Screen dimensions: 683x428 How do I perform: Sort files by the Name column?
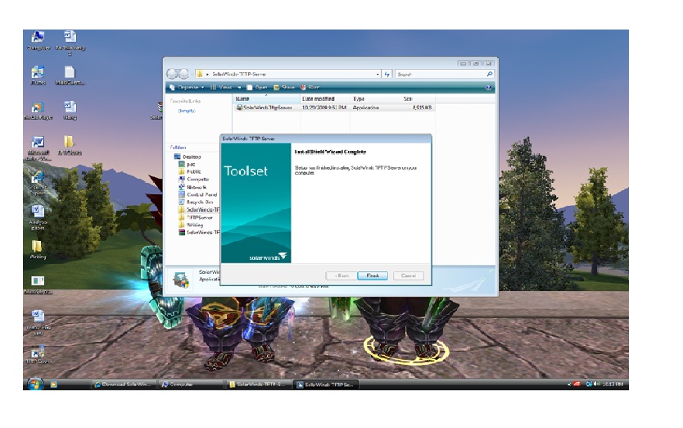pyautogui.click(x=266, y=98)
